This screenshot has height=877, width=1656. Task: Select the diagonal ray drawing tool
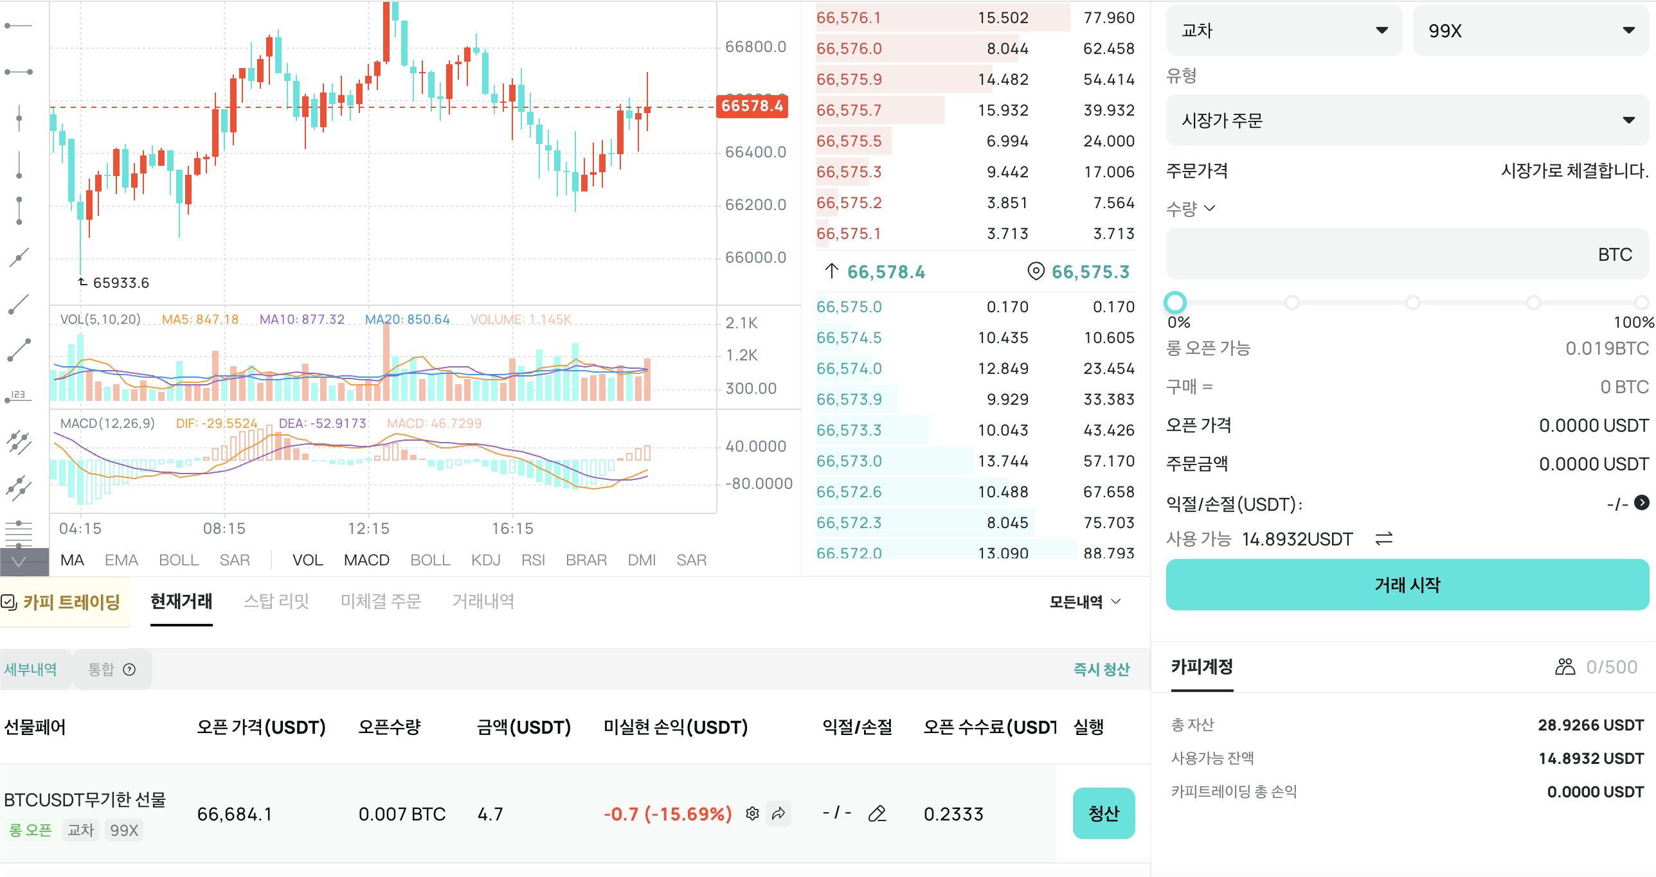(x=19, y=304)
